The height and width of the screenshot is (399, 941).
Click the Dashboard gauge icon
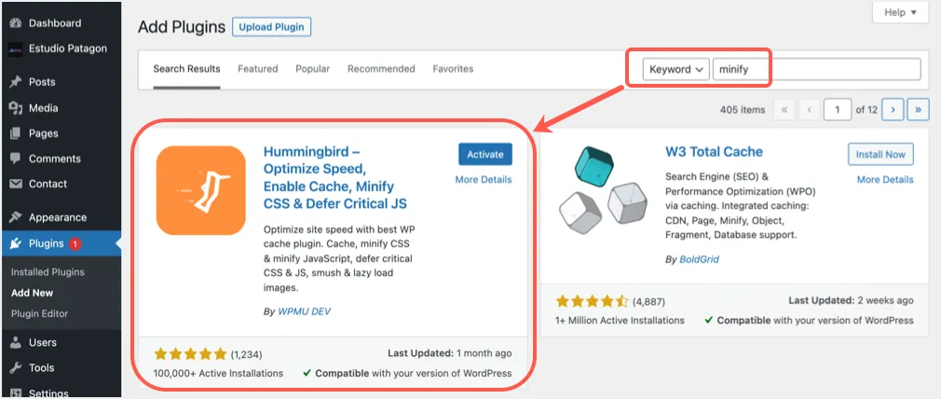coord(15,23)
